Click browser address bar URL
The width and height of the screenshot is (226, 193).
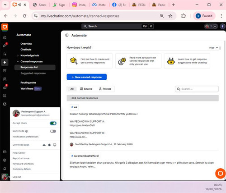[80, 16]
